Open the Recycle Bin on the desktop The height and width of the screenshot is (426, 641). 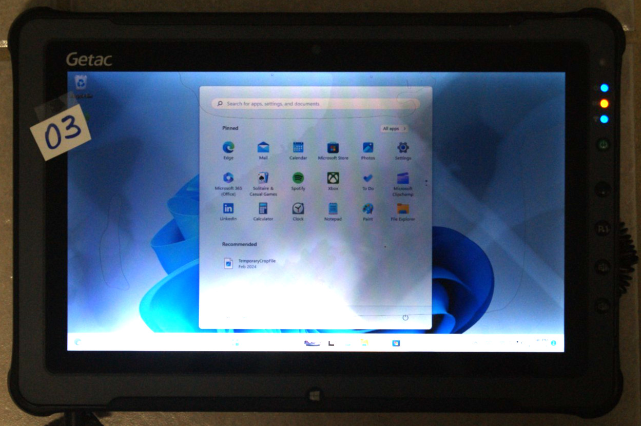click(81, 86)
